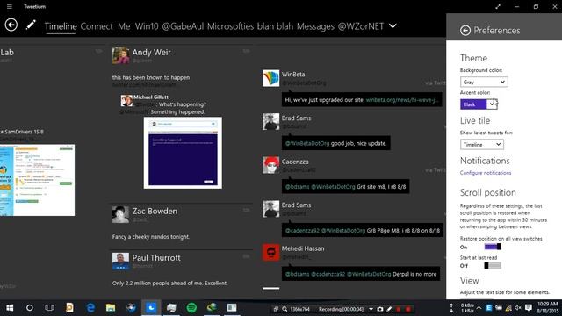The image size is (562, 316).
Task: Click the 'Derpal is no more' tweet
Action: pyautogui.click(x=361, y=274)
